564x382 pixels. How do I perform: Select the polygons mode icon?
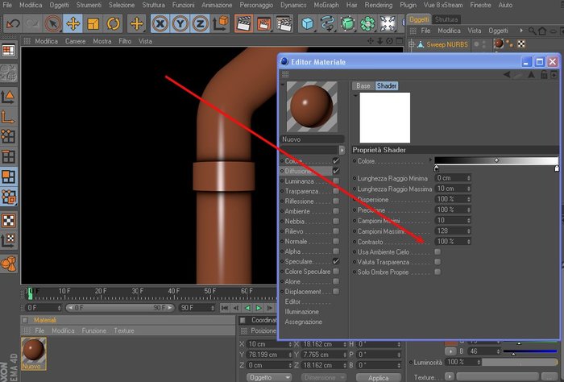tap(9, 176)
